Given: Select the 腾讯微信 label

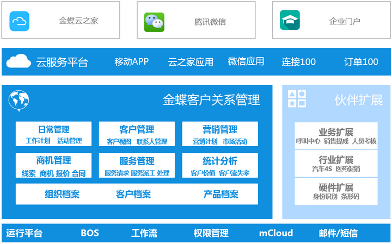Looking at the screenshot, I should click(210, 22).
